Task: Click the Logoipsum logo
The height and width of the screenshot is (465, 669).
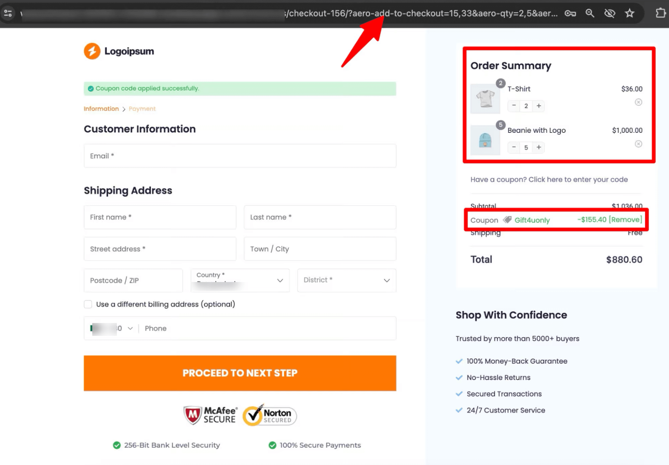Action: click(x=119, y=51)
